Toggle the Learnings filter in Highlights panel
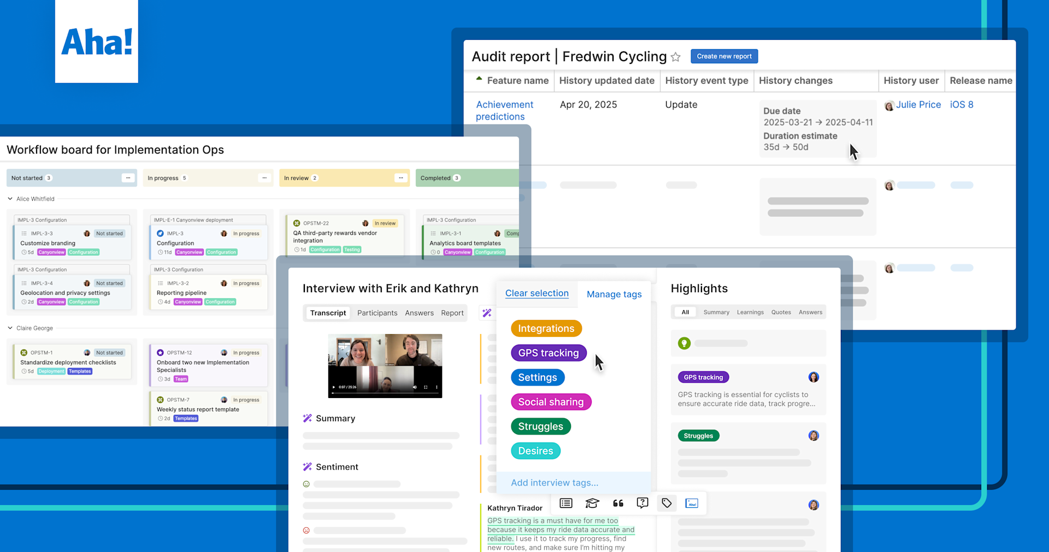The height and width of the screenshot is (552, 1049). tap(750, 312)
